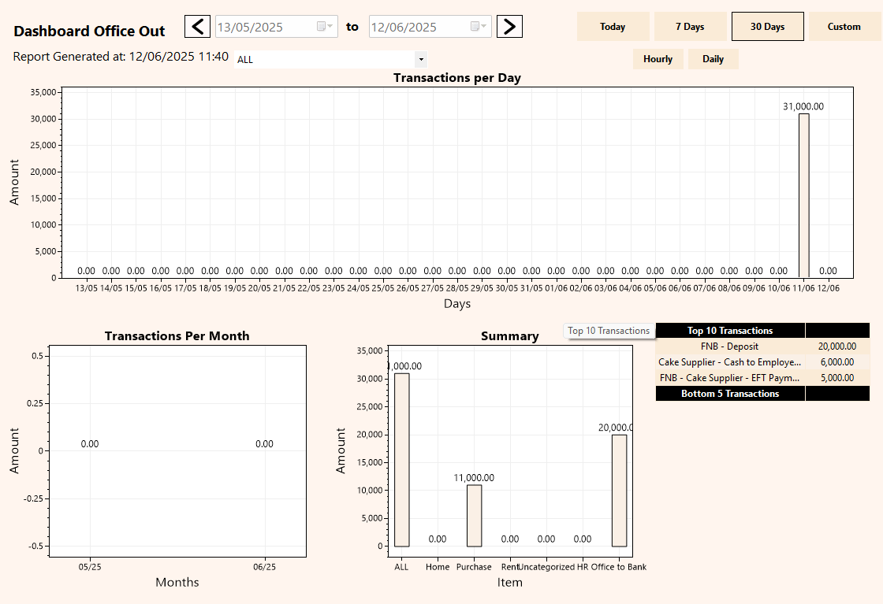Click the ALL bar in Summary chart
Viewport: 883px width, 604px height.
coord(401,460)
